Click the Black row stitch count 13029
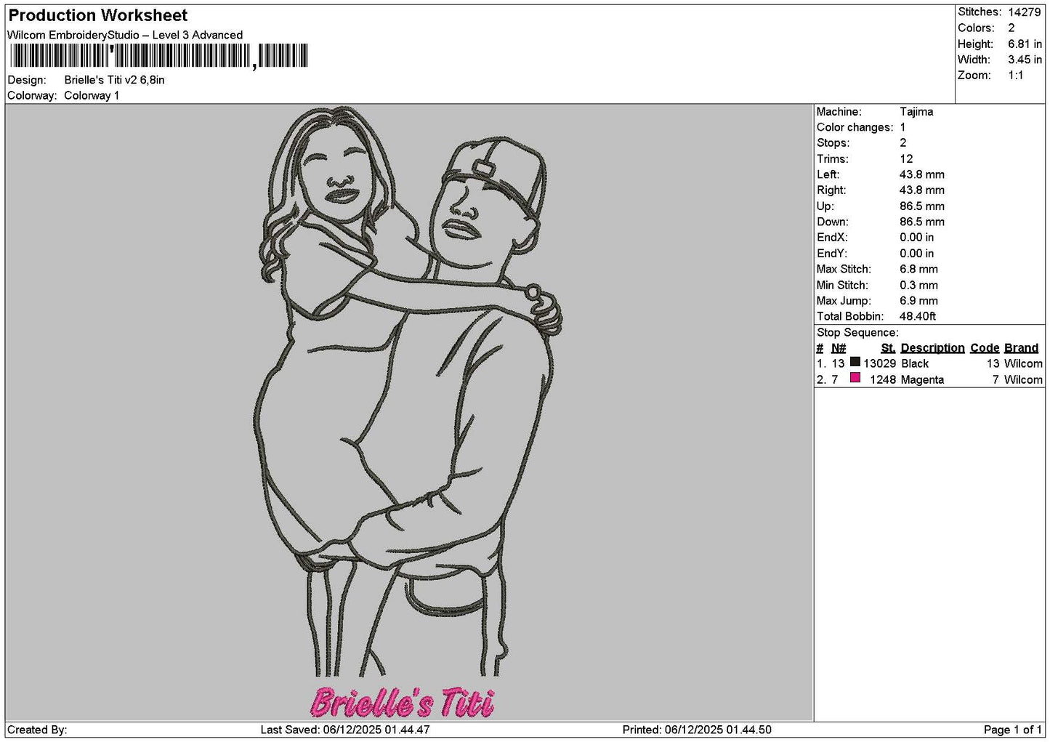1050x742 pixels. point(880,363)
